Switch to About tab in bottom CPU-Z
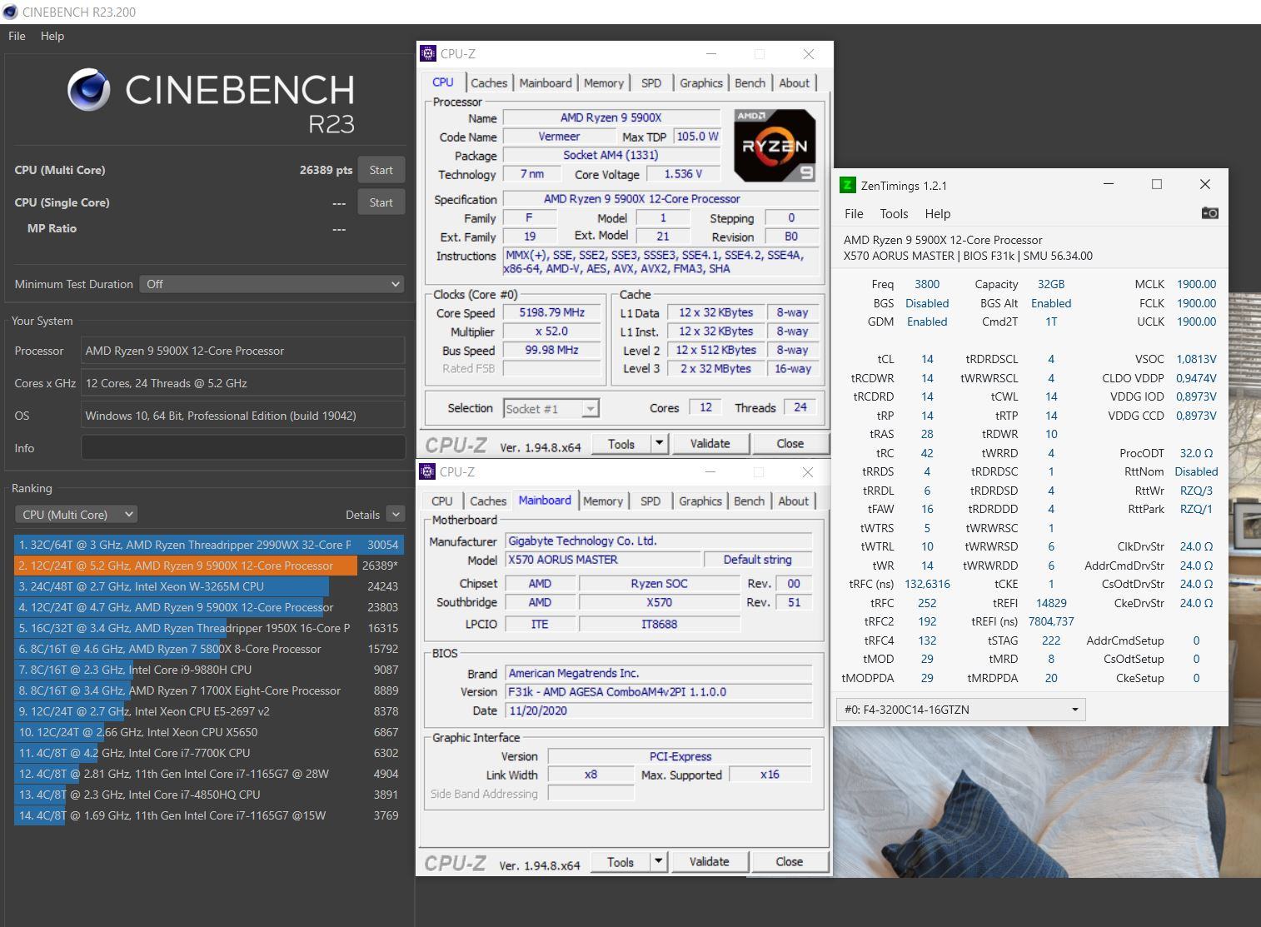Viewport: 1261px width, 927px height. [x=793, y=501]
